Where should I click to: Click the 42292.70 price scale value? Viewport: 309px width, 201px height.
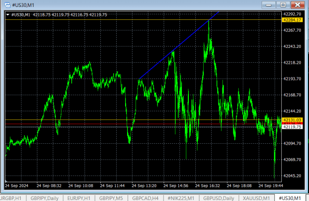tap(292, 14)
